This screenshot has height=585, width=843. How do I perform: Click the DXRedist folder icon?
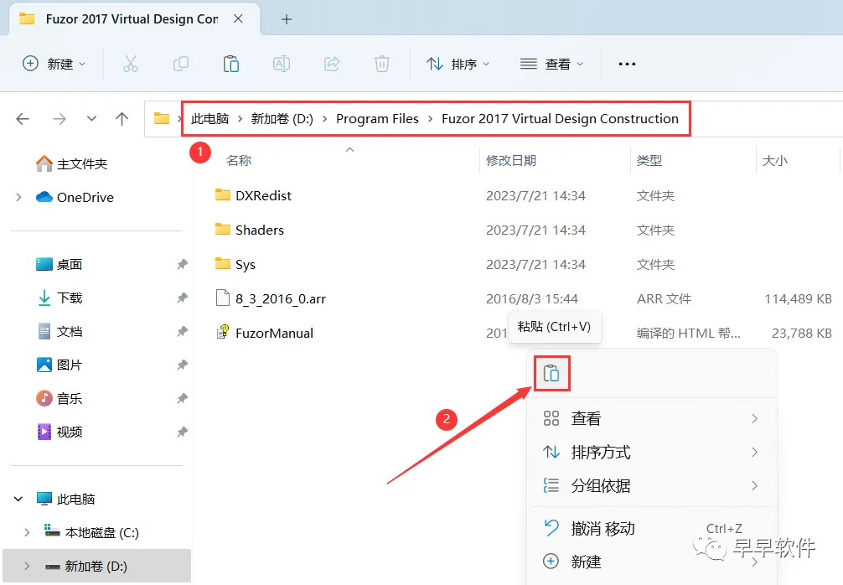[223, 194]
